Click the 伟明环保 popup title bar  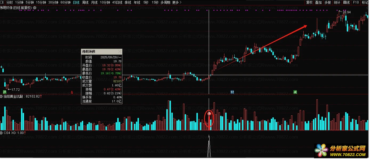pyautogui.click(x=102, y=51)
